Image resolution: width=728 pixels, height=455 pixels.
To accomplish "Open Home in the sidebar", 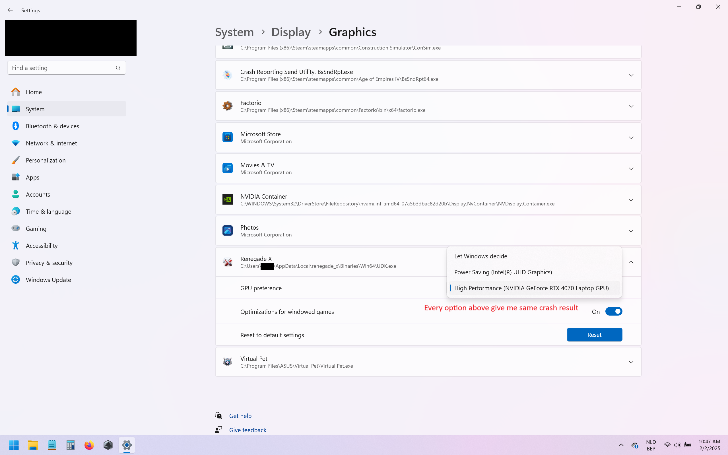I will click(x=67, y=92).
